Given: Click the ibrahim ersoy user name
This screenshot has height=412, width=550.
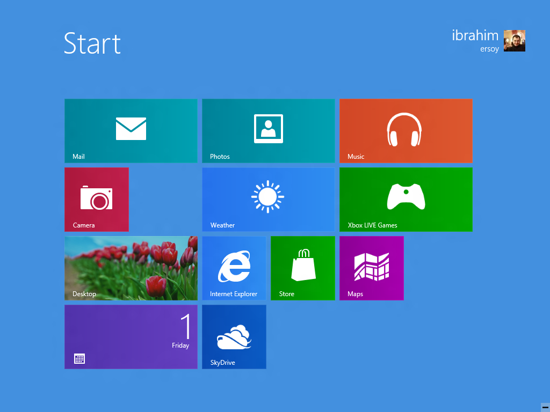Looking at the screenshot, I should [x=475, y=41].
